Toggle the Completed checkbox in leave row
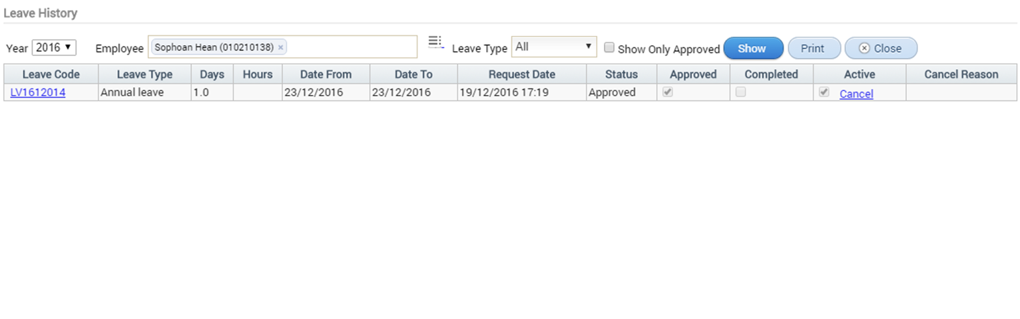The width and height of the screenshot is (1020, 319). click(740, 92)
